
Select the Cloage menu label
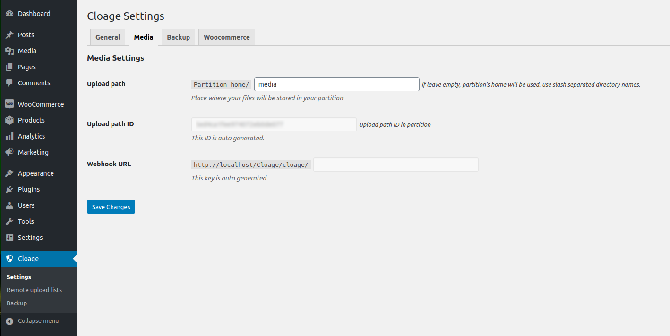point(28,259)
